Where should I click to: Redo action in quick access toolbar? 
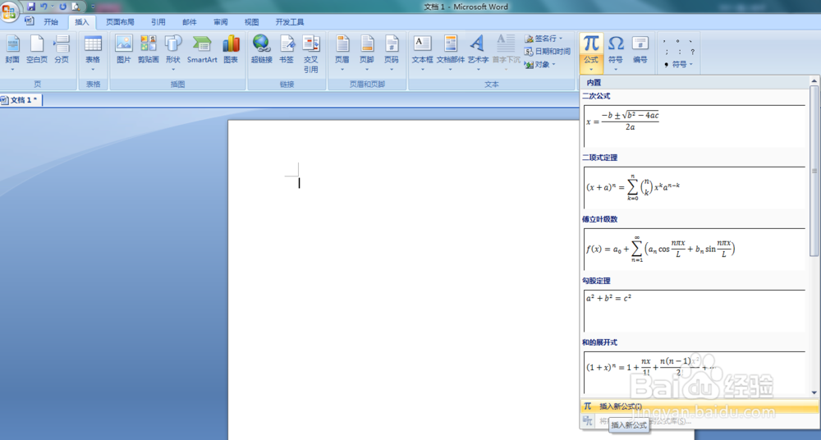click(63, 7)
